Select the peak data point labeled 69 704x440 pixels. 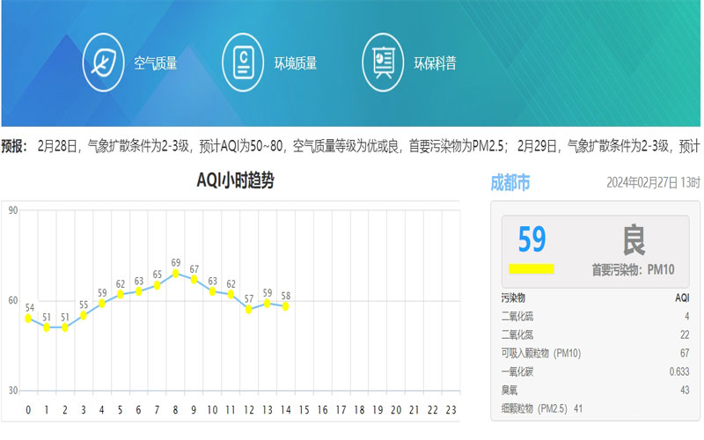tap(176, 274)
